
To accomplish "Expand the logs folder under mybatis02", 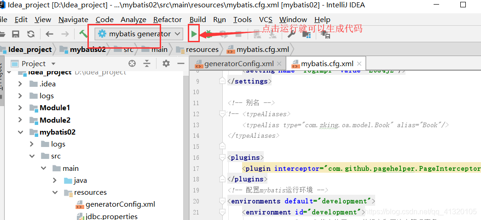I will (32, 144).
